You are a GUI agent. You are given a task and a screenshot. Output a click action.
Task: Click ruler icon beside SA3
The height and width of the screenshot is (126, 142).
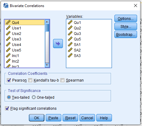[x=70, y=55]
